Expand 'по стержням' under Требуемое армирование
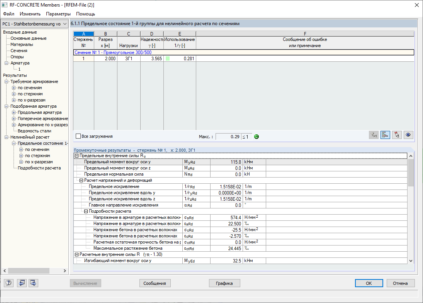Viewport: 423px width, 303px height. click(x=14, y=94)
